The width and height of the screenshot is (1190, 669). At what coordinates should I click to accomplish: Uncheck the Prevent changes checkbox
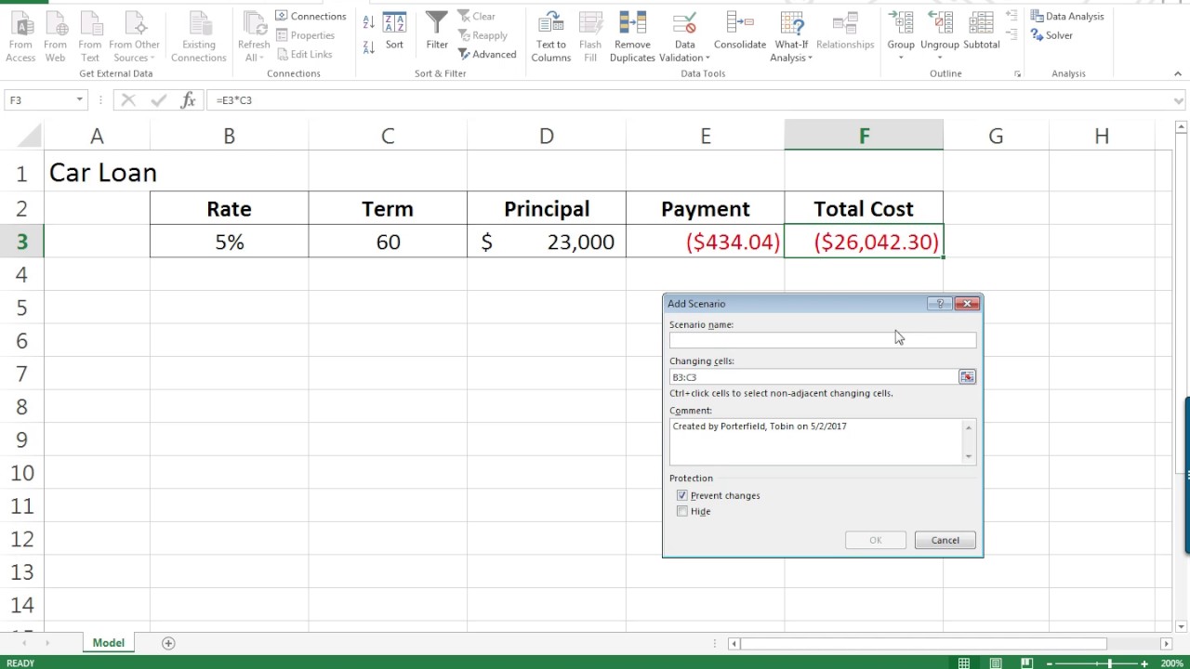pos(682,495)
